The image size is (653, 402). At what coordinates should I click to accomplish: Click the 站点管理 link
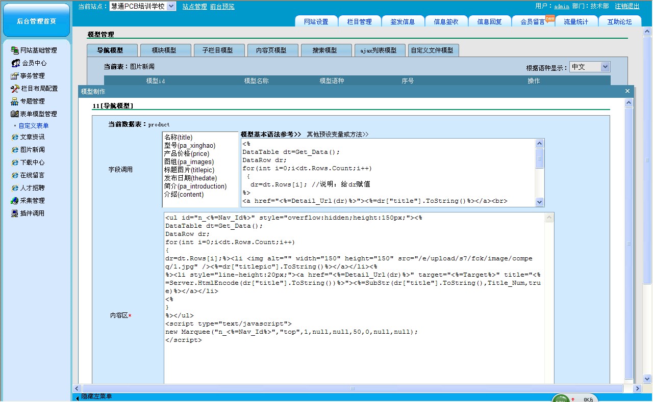[x=195, y=7]
